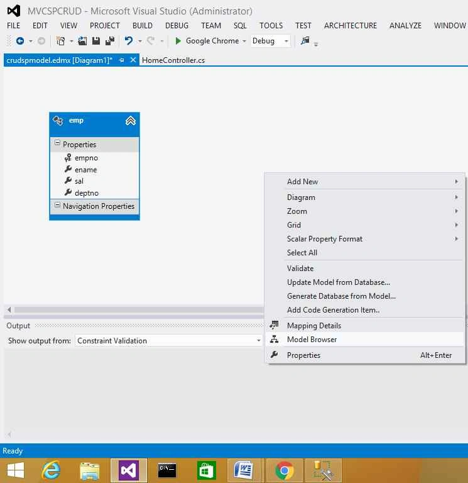Collapse the Properties section of emp
Screen dimensions: 468x483
click(x=57, y=143)
